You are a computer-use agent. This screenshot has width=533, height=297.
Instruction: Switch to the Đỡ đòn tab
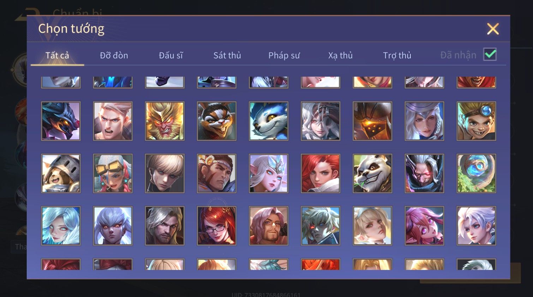(x=114, y=55)
